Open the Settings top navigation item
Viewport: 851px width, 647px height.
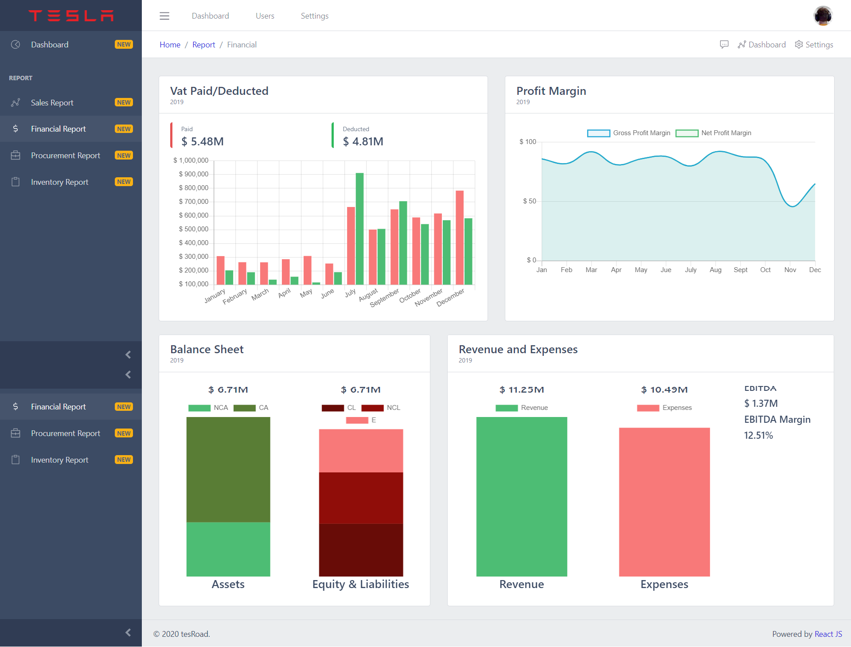[x=314, y=16]
